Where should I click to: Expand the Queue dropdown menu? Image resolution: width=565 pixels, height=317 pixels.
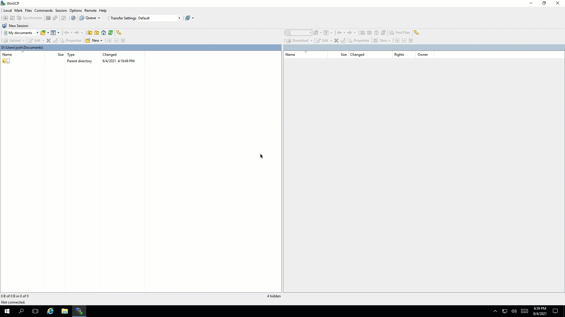coord(99,18)
